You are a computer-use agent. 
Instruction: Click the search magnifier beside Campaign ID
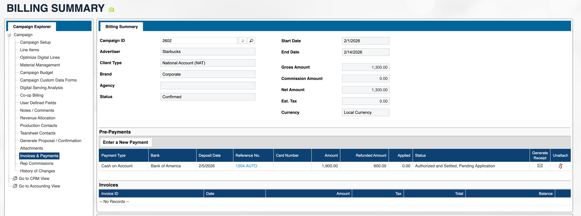click(251, 41)
